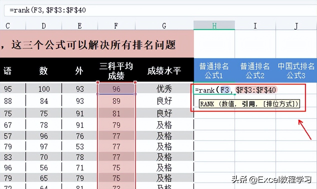Select average score 96 in column F
317x189 pixels.
pyautogui.click(x=116, y=89)
